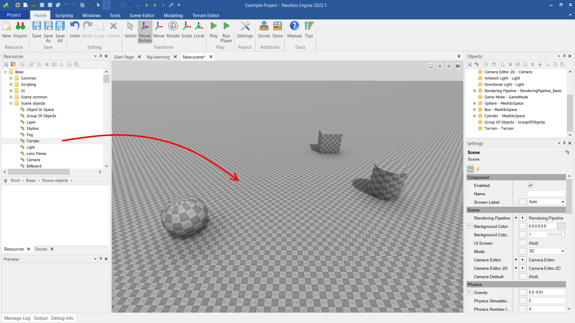The image size is (575, 323).
Task: Switch to the My.learning document tab
Action: [158, 57]
